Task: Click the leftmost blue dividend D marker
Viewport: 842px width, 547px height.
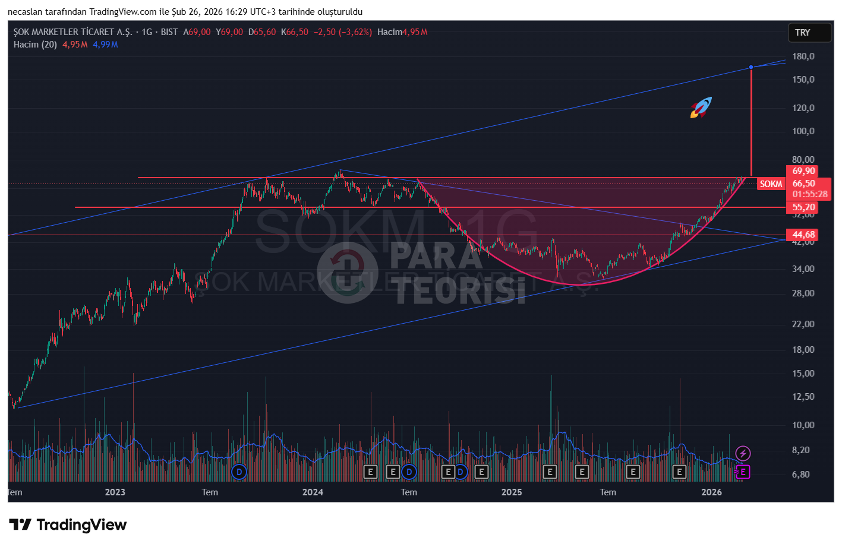Action: click(x=238, y=472)
